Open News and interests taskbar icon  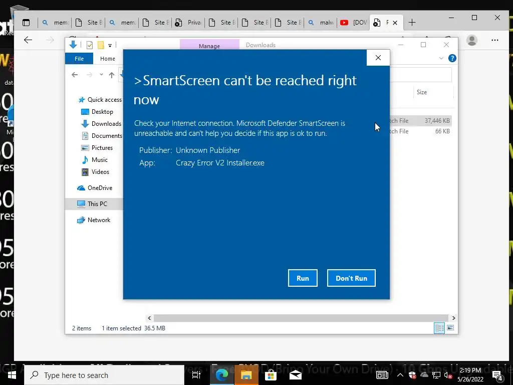point(382,375)
